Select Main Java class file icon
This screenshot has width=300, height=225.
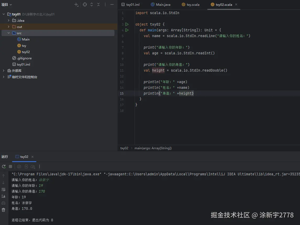click(19, 39)
